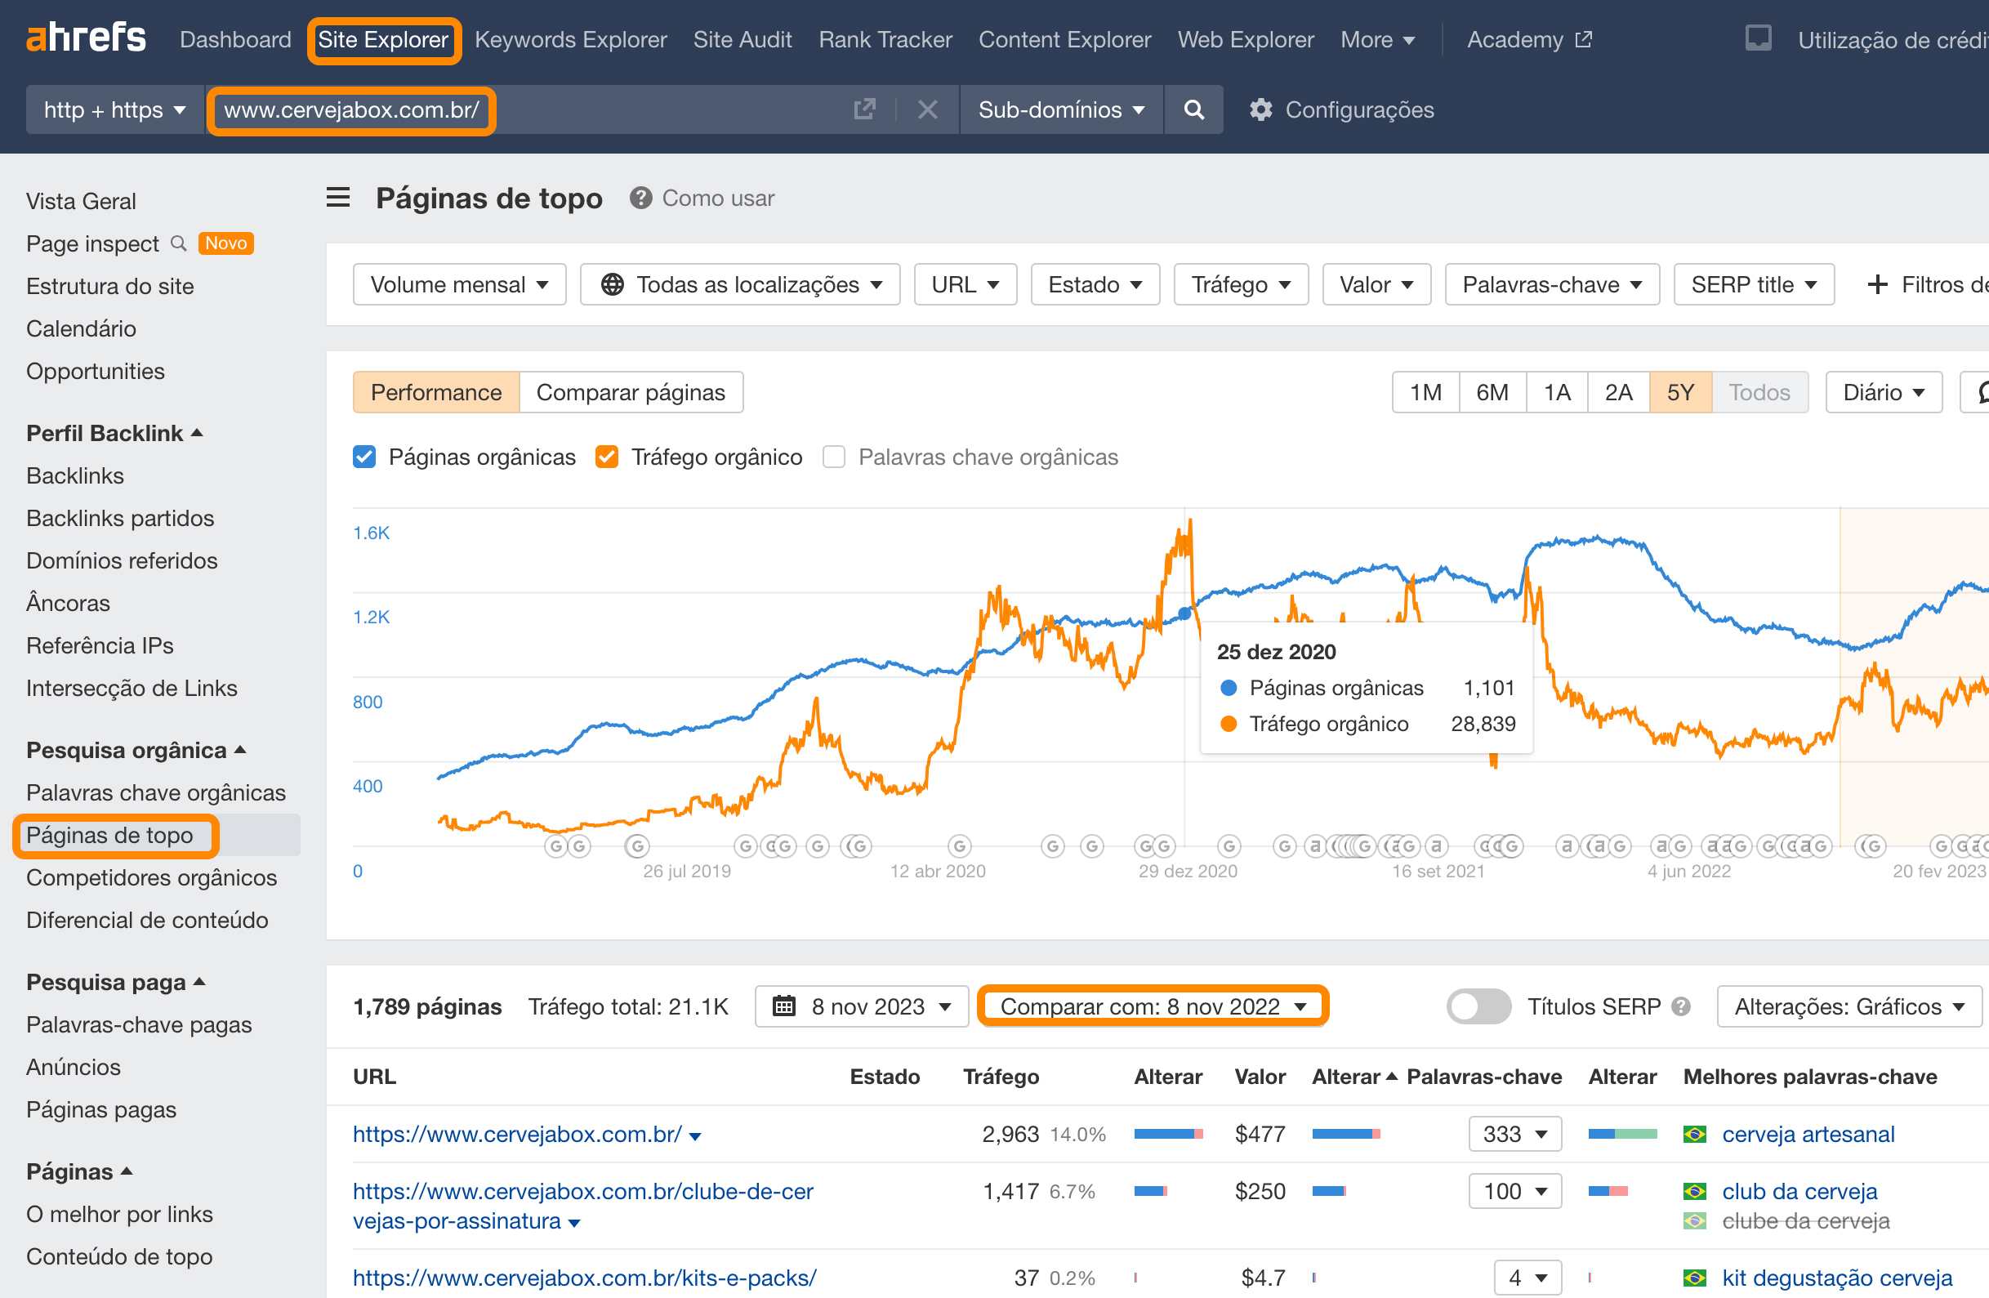The image size is (1989, 1298).
Task: Click the monitor icon near Utilização de crédito
Action: click(1758, 38)
